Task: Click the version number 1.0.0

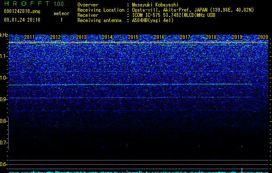Action: point(59,4)
